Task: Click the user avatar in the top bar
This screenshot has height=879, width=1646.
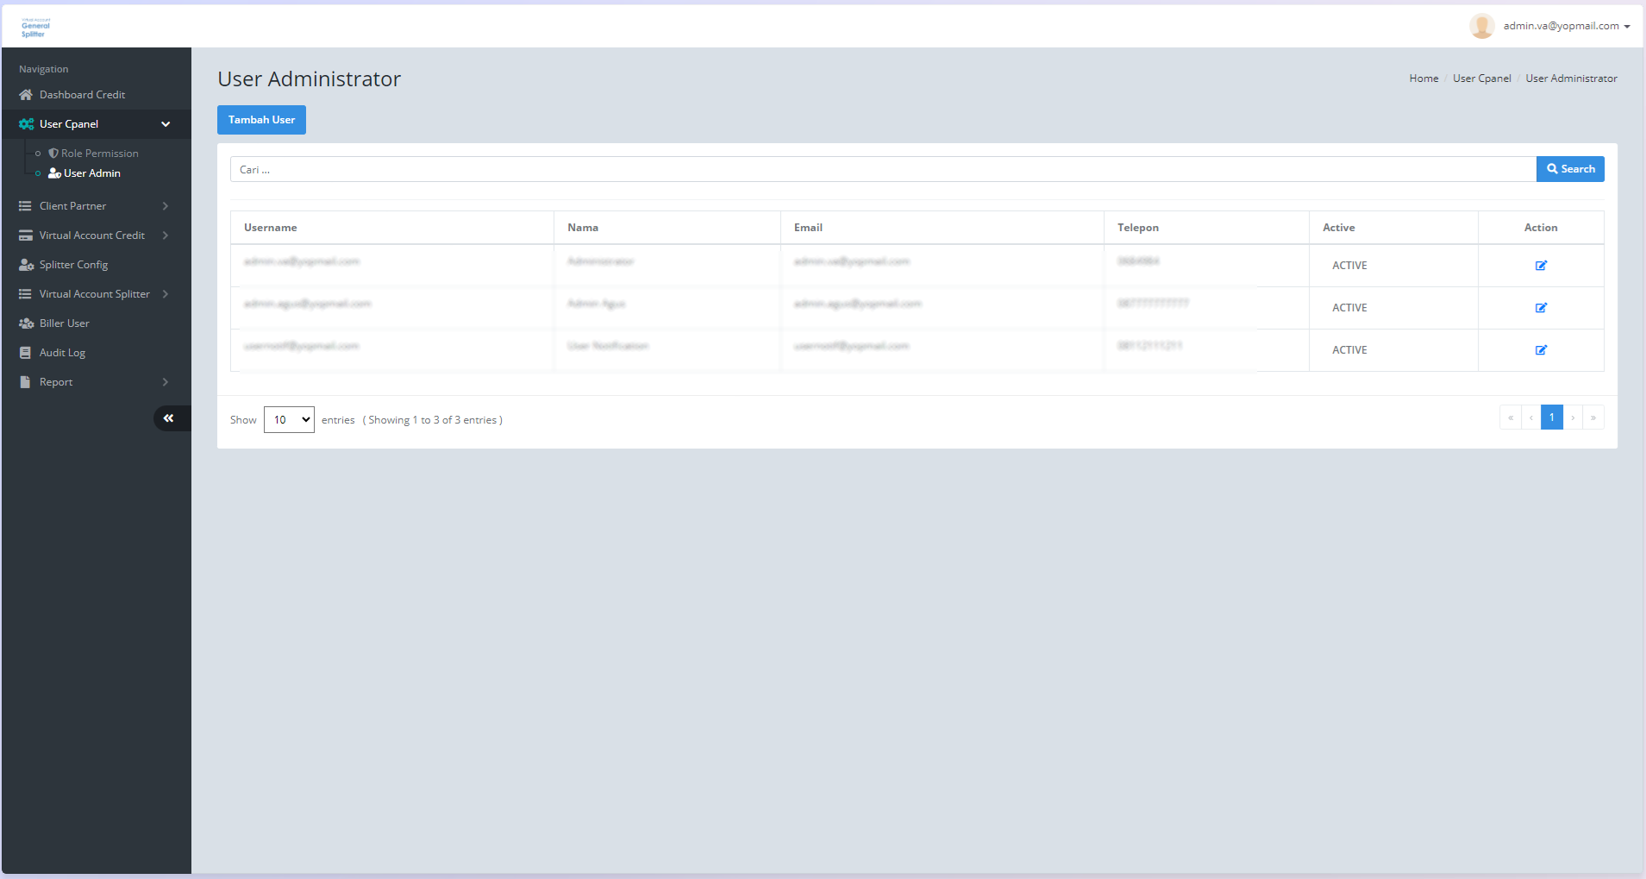Action: (1481, 26)
